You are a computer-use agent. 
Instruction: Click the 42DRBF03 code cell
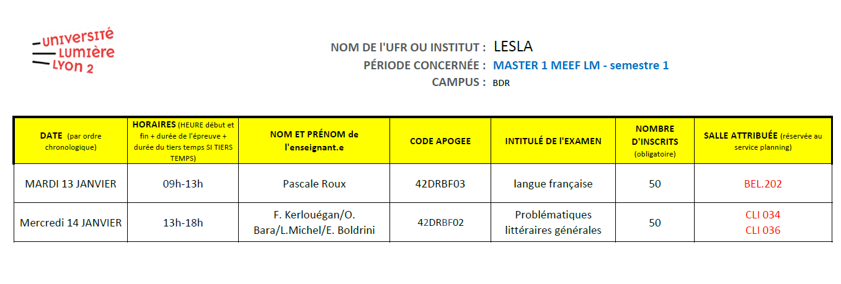[x=440, y=184]
